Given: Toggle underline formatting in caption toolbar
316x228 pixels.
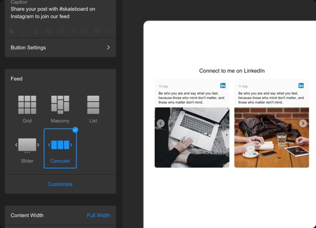Looking at the screenshot, I should (x=36, y=31).
